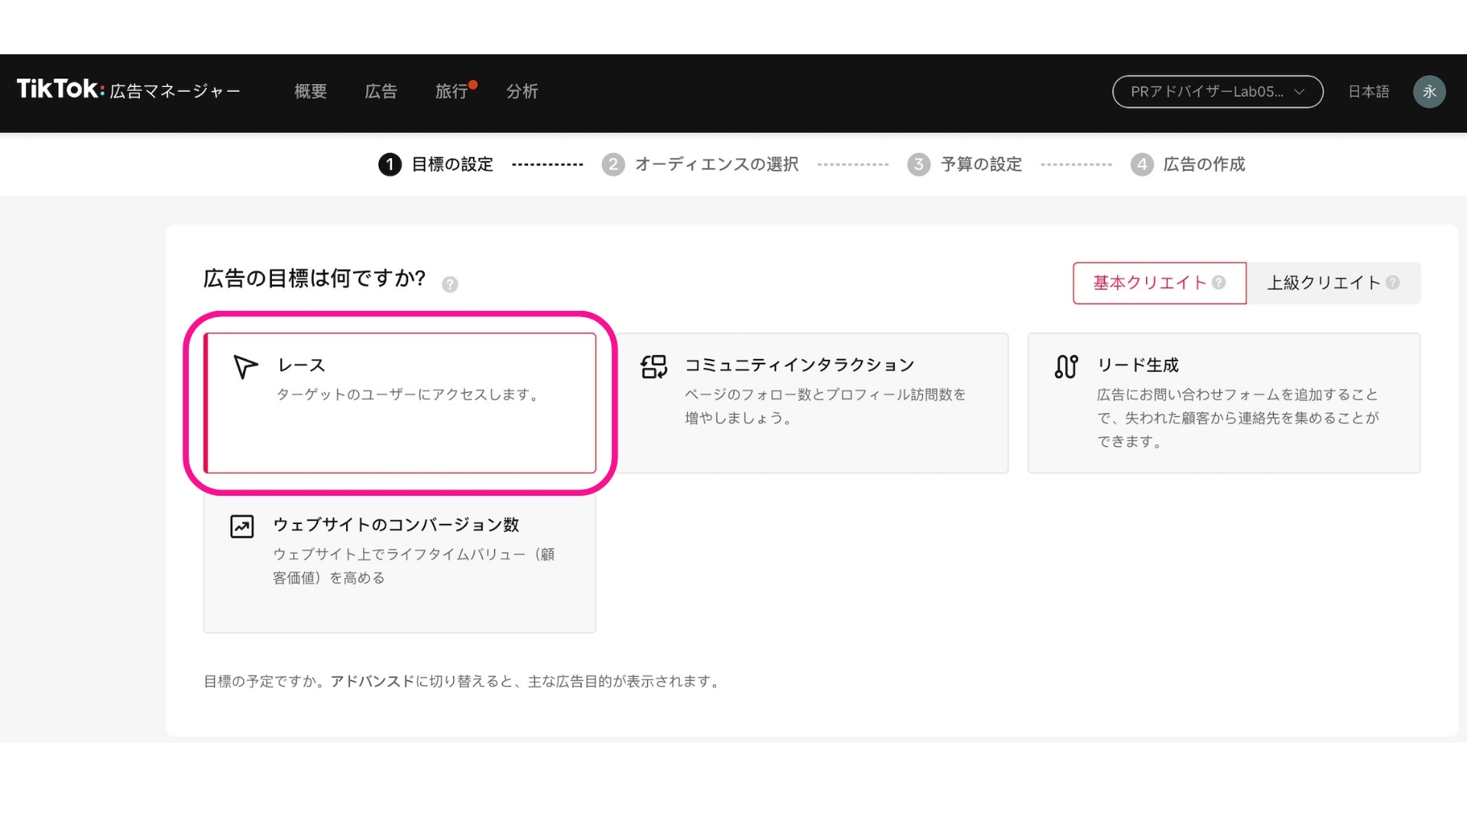Open the 旅行 menu item

(451, 92)
